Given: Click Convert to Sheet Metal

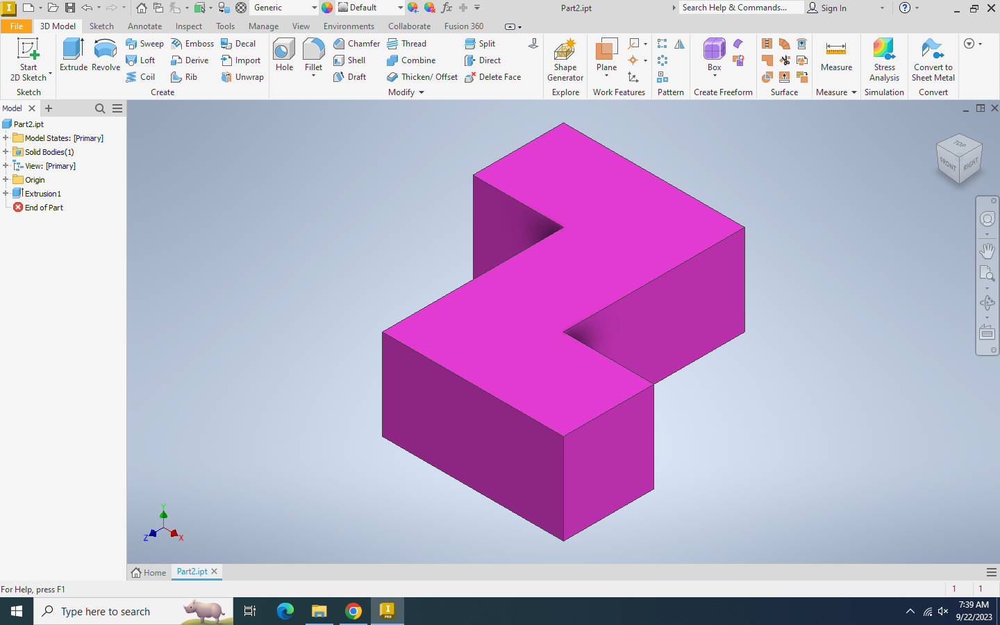Looking at the screenshot, I should (933, 60).
